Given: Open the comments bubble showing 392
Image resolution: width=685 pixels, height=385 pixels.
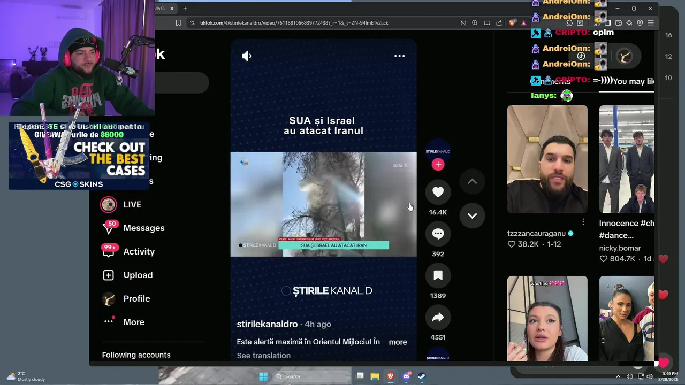Looking at the screenshot, I should click(x=438, y=234).
